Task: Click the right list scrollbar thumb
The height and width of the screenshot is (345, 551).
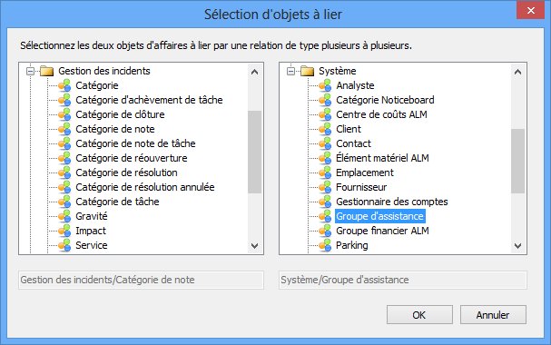Action: point(517,161)
